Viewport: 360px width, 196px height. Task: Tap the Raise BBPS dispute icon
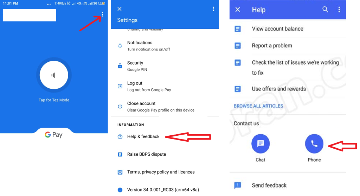(x=120, y=155)
